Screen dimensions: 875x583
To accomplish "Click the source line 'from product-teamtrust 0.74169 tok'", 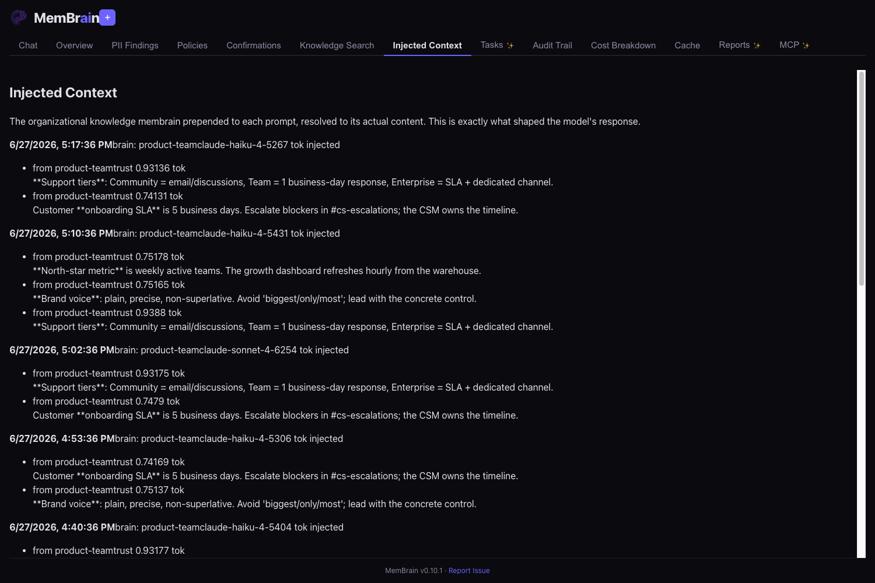I will point(108,462).
